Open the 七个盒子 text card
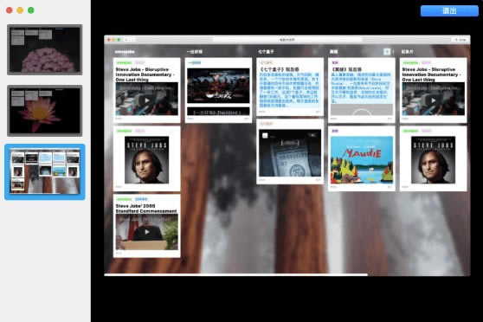Viewport: 483px width, 322px height. click(x=290, y=87)
